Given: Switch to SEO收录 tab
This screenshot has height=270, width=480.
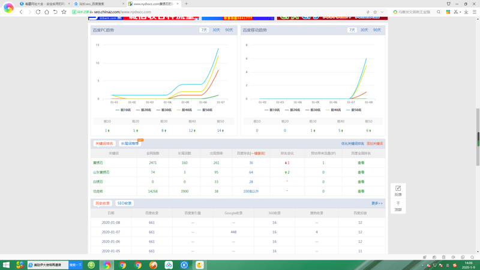Looking at the screenshot, I should [x=124, y=203].
